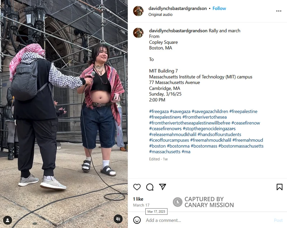This screenshot has width=287, height=228.
Task: Submit comment with Post button
Action: pos(278,220)
